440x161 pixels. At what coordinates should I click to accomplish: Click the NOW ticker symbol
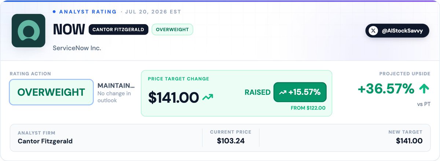pos(69,30)
